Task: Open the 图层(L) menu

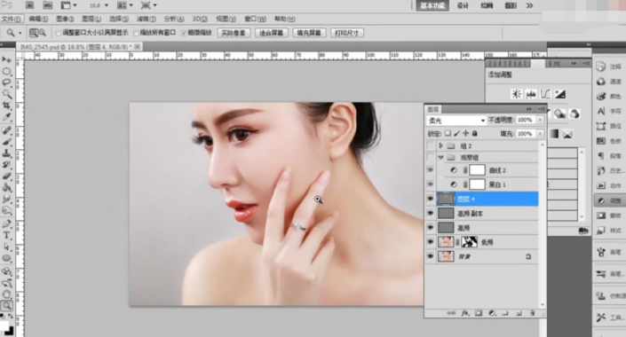Action: (91, 19)
